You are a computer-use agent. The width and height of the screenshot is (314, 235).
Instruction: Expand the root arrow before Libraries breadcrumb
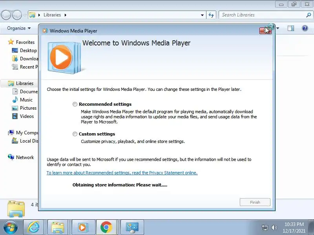pyautogui.click(x=39, y=15)
